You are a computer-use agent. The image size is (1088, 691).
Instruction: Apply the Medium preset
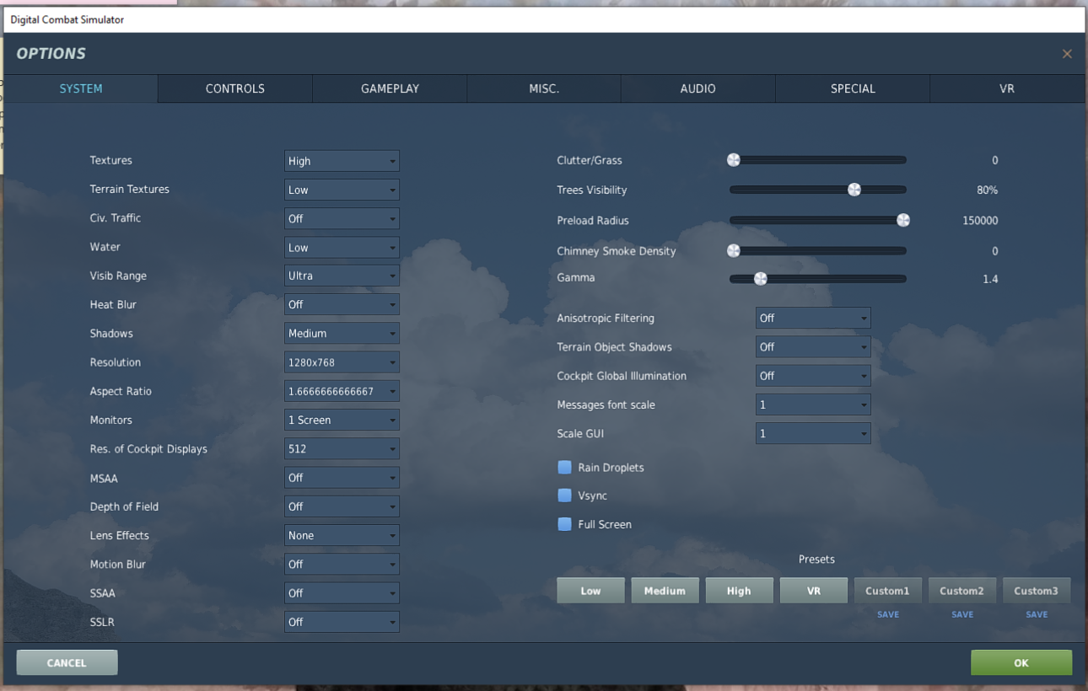point(665,591)
